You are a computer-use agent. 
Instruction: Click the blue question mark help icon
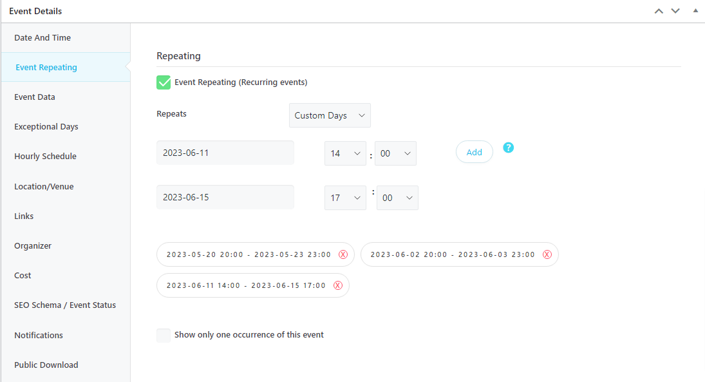click(508, 148)
